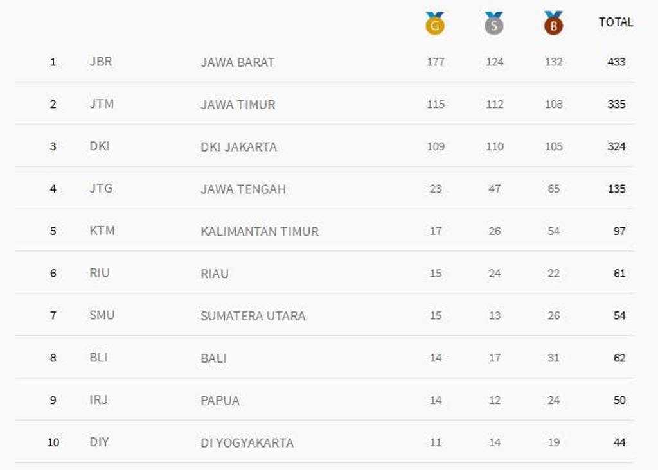
Task: Open SUMATERA UTARA entry
Action: (253, 316)
